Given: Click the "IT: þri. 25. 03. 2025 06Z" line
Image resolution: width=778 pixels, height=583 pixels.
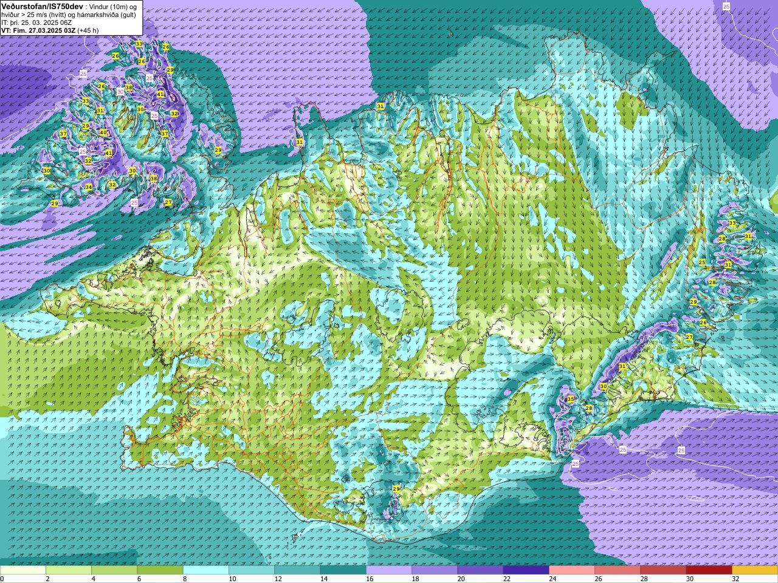Looking at the screenshot, I should (37, 22).
